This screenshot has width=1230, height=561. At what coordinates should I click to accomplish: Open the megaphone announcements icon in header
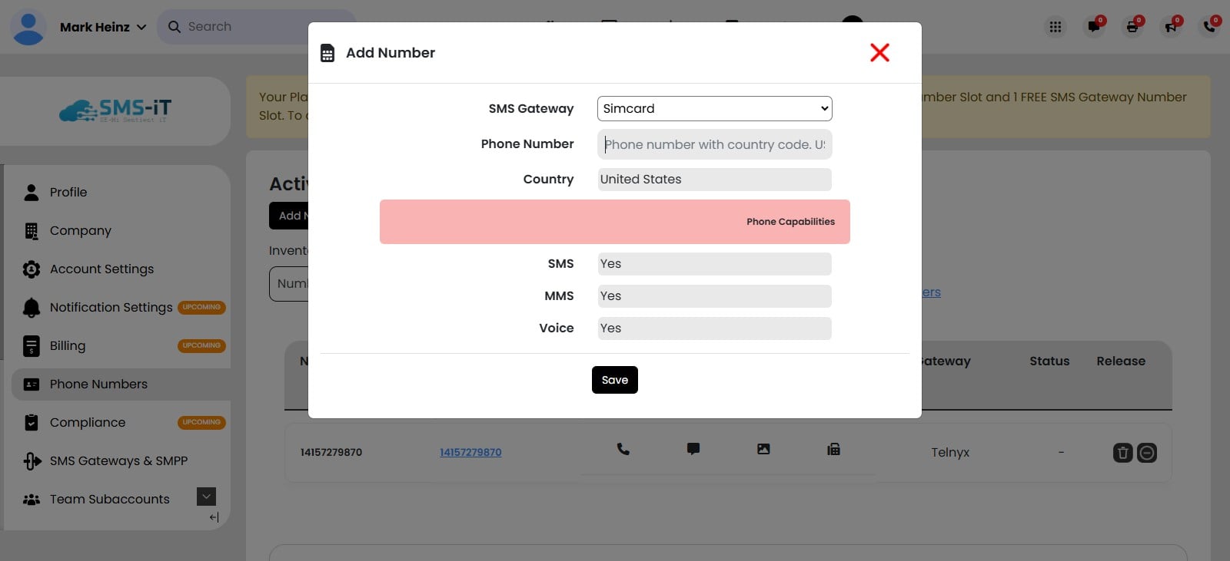point(1171,27)
